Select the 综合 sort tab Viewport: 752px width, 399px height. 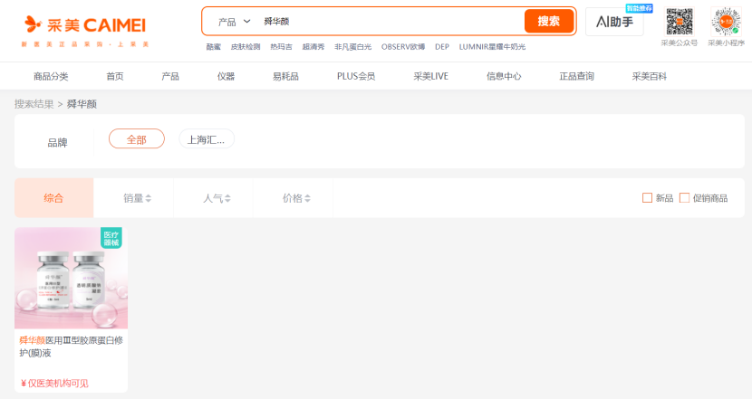[x=53, y=198]
